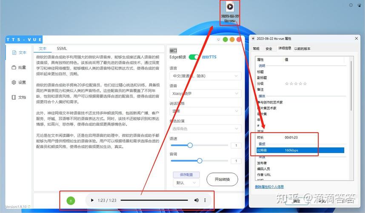Mute the audio player volume

click(x=197, y=200)
